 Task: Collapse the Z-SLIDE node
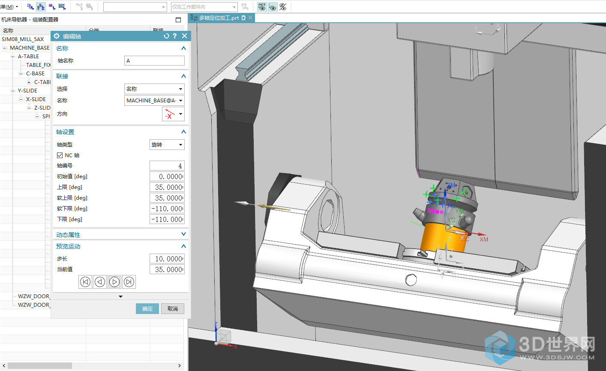29,108
